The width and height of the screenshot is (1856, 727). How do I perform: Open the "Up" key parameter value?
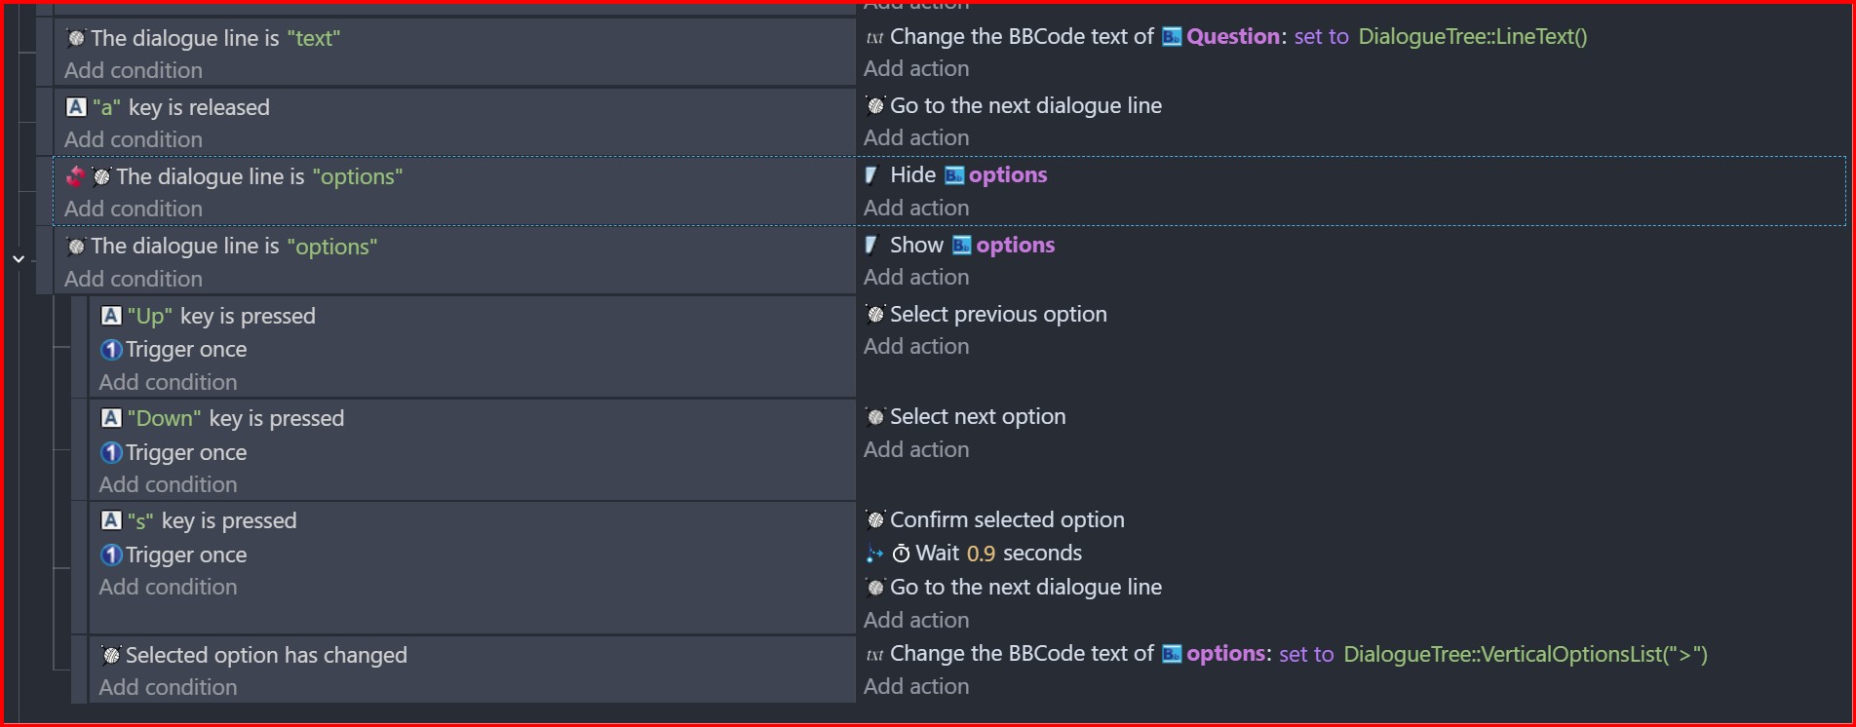[150, 316]
